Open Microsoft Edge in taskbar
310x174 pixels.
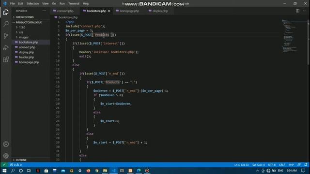click(139, 171)
